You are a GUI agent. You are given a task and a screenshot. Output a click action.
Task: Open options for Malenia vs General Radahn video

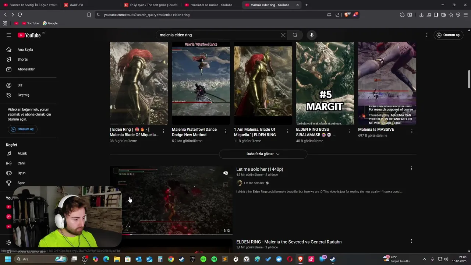coord(411,241)
